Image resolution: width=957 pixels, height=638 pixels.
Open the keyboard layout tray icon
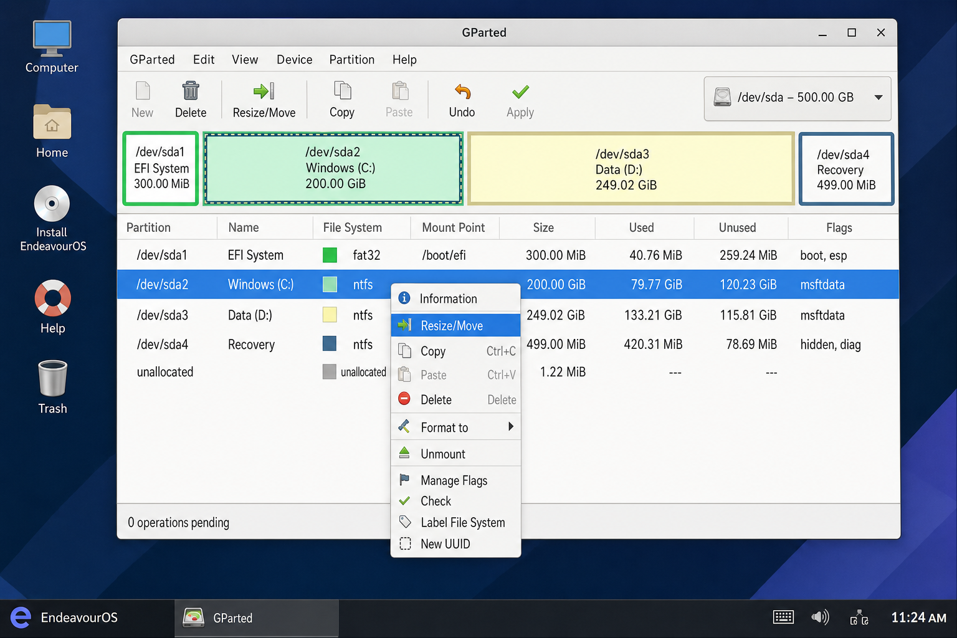pos(783,617)
